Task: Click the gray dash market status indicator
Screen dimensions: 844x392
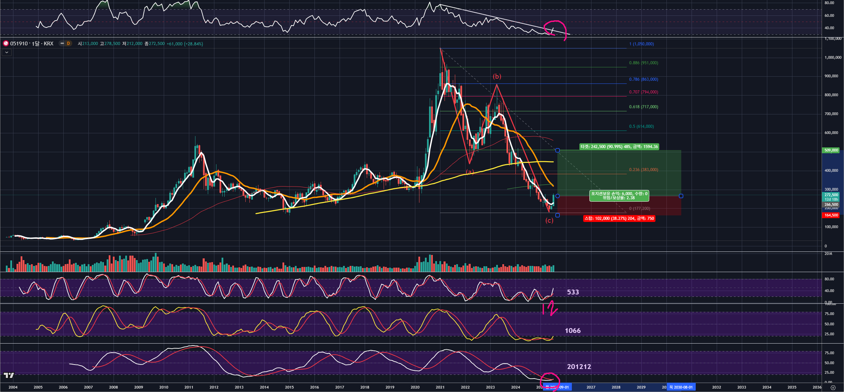Action: coord(62,44)
